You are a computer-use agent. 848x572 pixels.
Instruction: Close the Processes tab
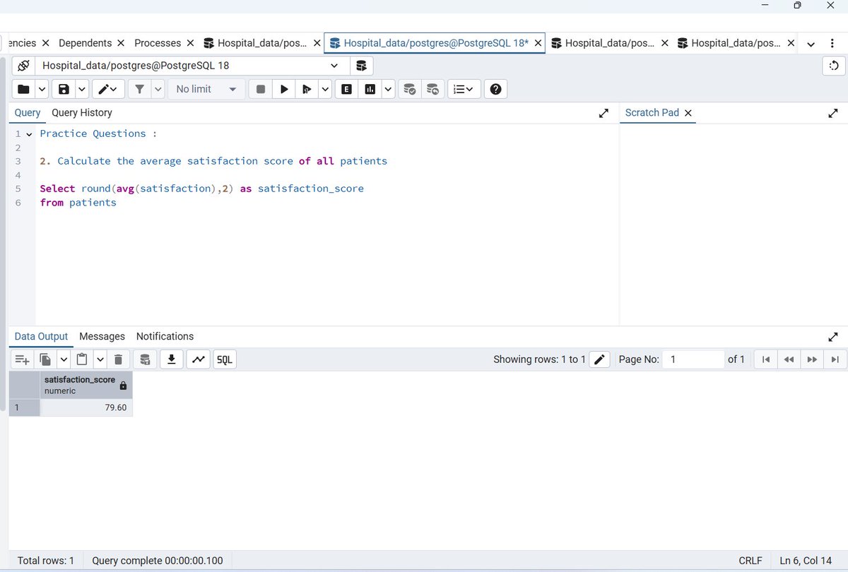coord(190,43)
